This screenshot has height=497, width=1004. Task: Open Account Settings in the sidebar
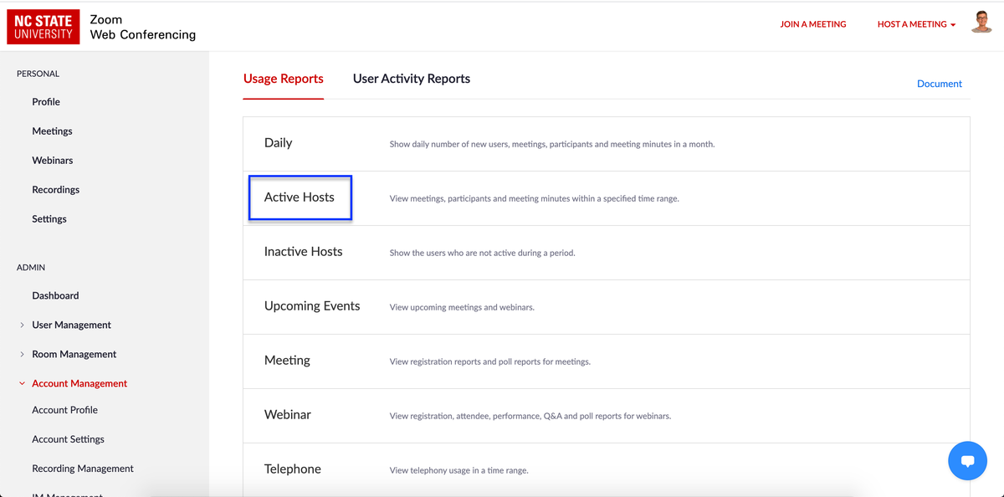(68, 438)
